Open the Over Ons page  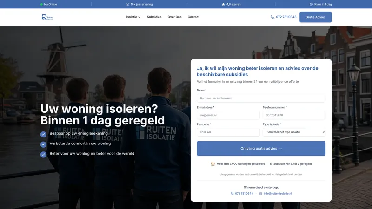(x=174, y=17)
